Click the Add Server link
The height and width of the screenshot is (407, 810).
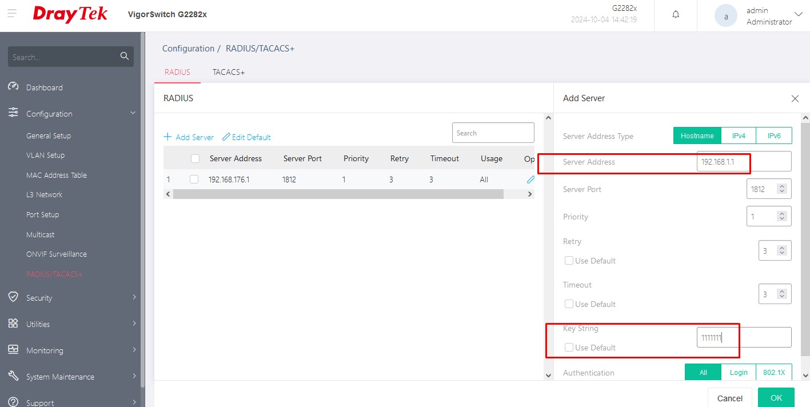[x=189, y=137]
